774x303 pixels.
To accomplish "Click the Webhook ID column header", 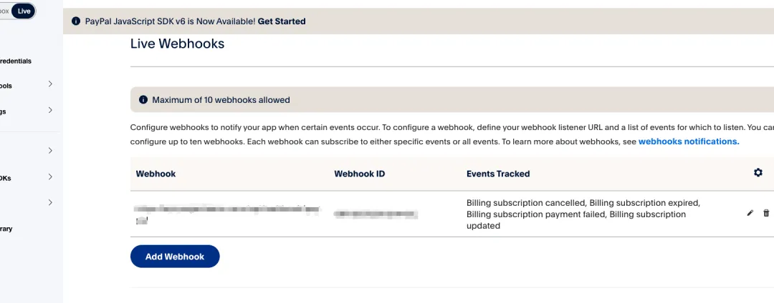I will pos(364,174).
